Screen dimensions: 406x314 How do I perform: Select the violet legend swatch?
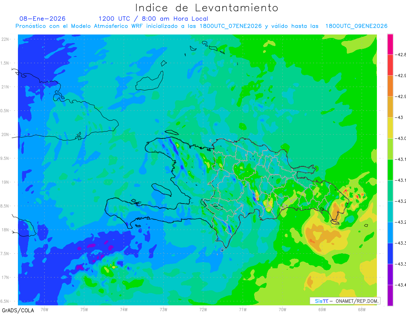[x=390, y=274]
